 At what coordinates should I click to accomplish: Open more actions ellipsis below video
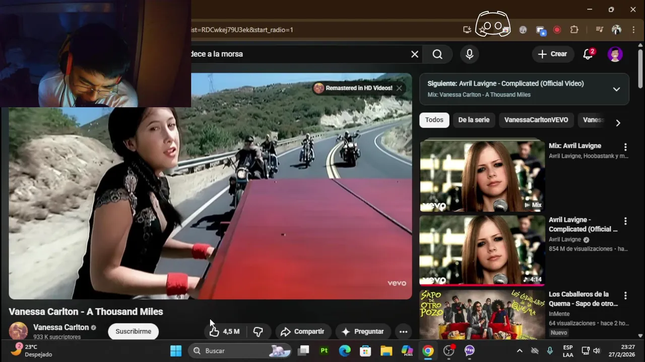[403, 331]
